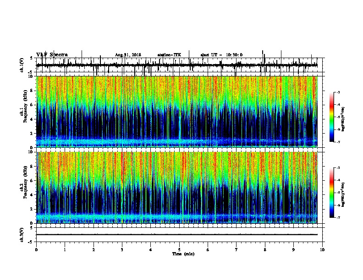Click the "-4" label on ch.1 color bar
Screen dimensions: 363x280
point(338,105)
